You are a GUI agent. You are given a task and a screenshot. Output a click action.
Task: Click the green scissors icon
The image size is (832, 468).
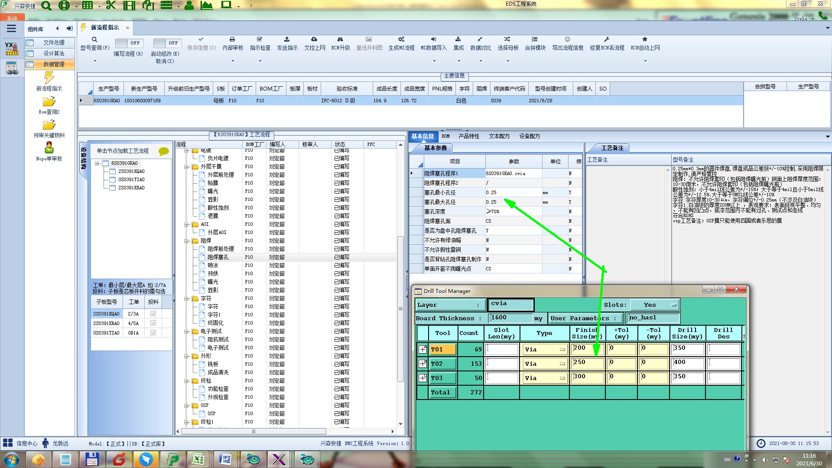click(111, 5)
